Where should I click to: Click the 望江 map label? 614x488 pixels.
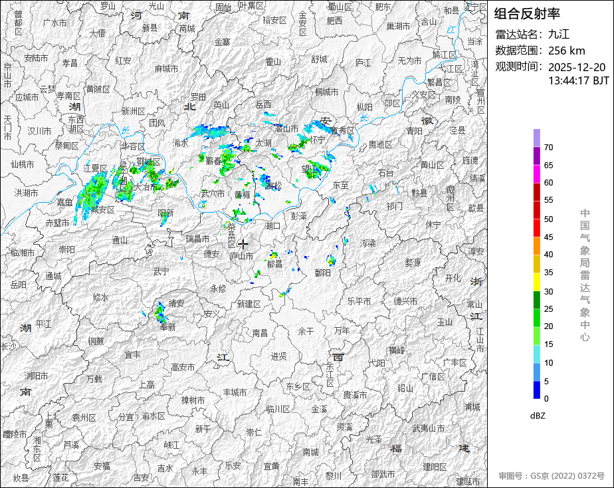click(310, 169)
